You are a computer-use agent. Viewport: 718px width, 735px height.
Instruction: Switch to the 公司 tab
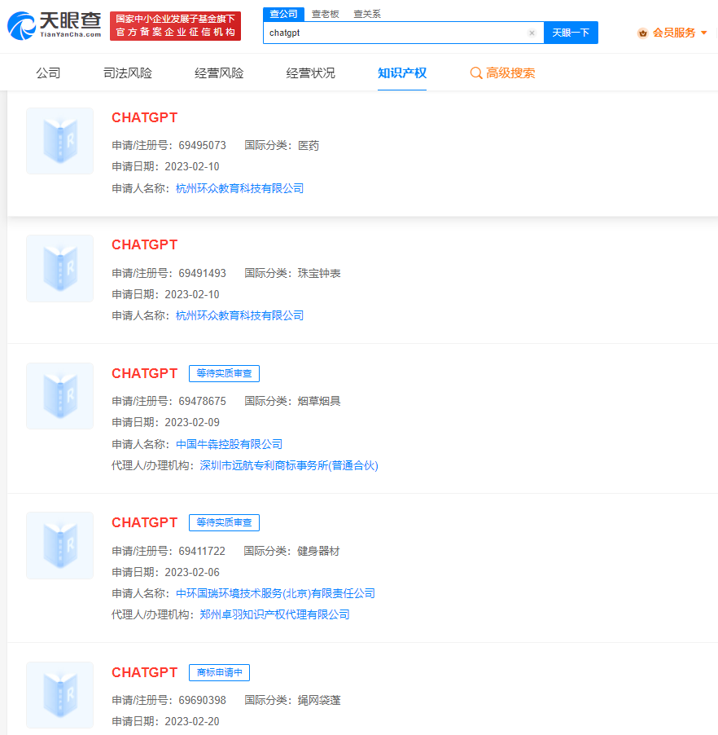coord(48,73)
